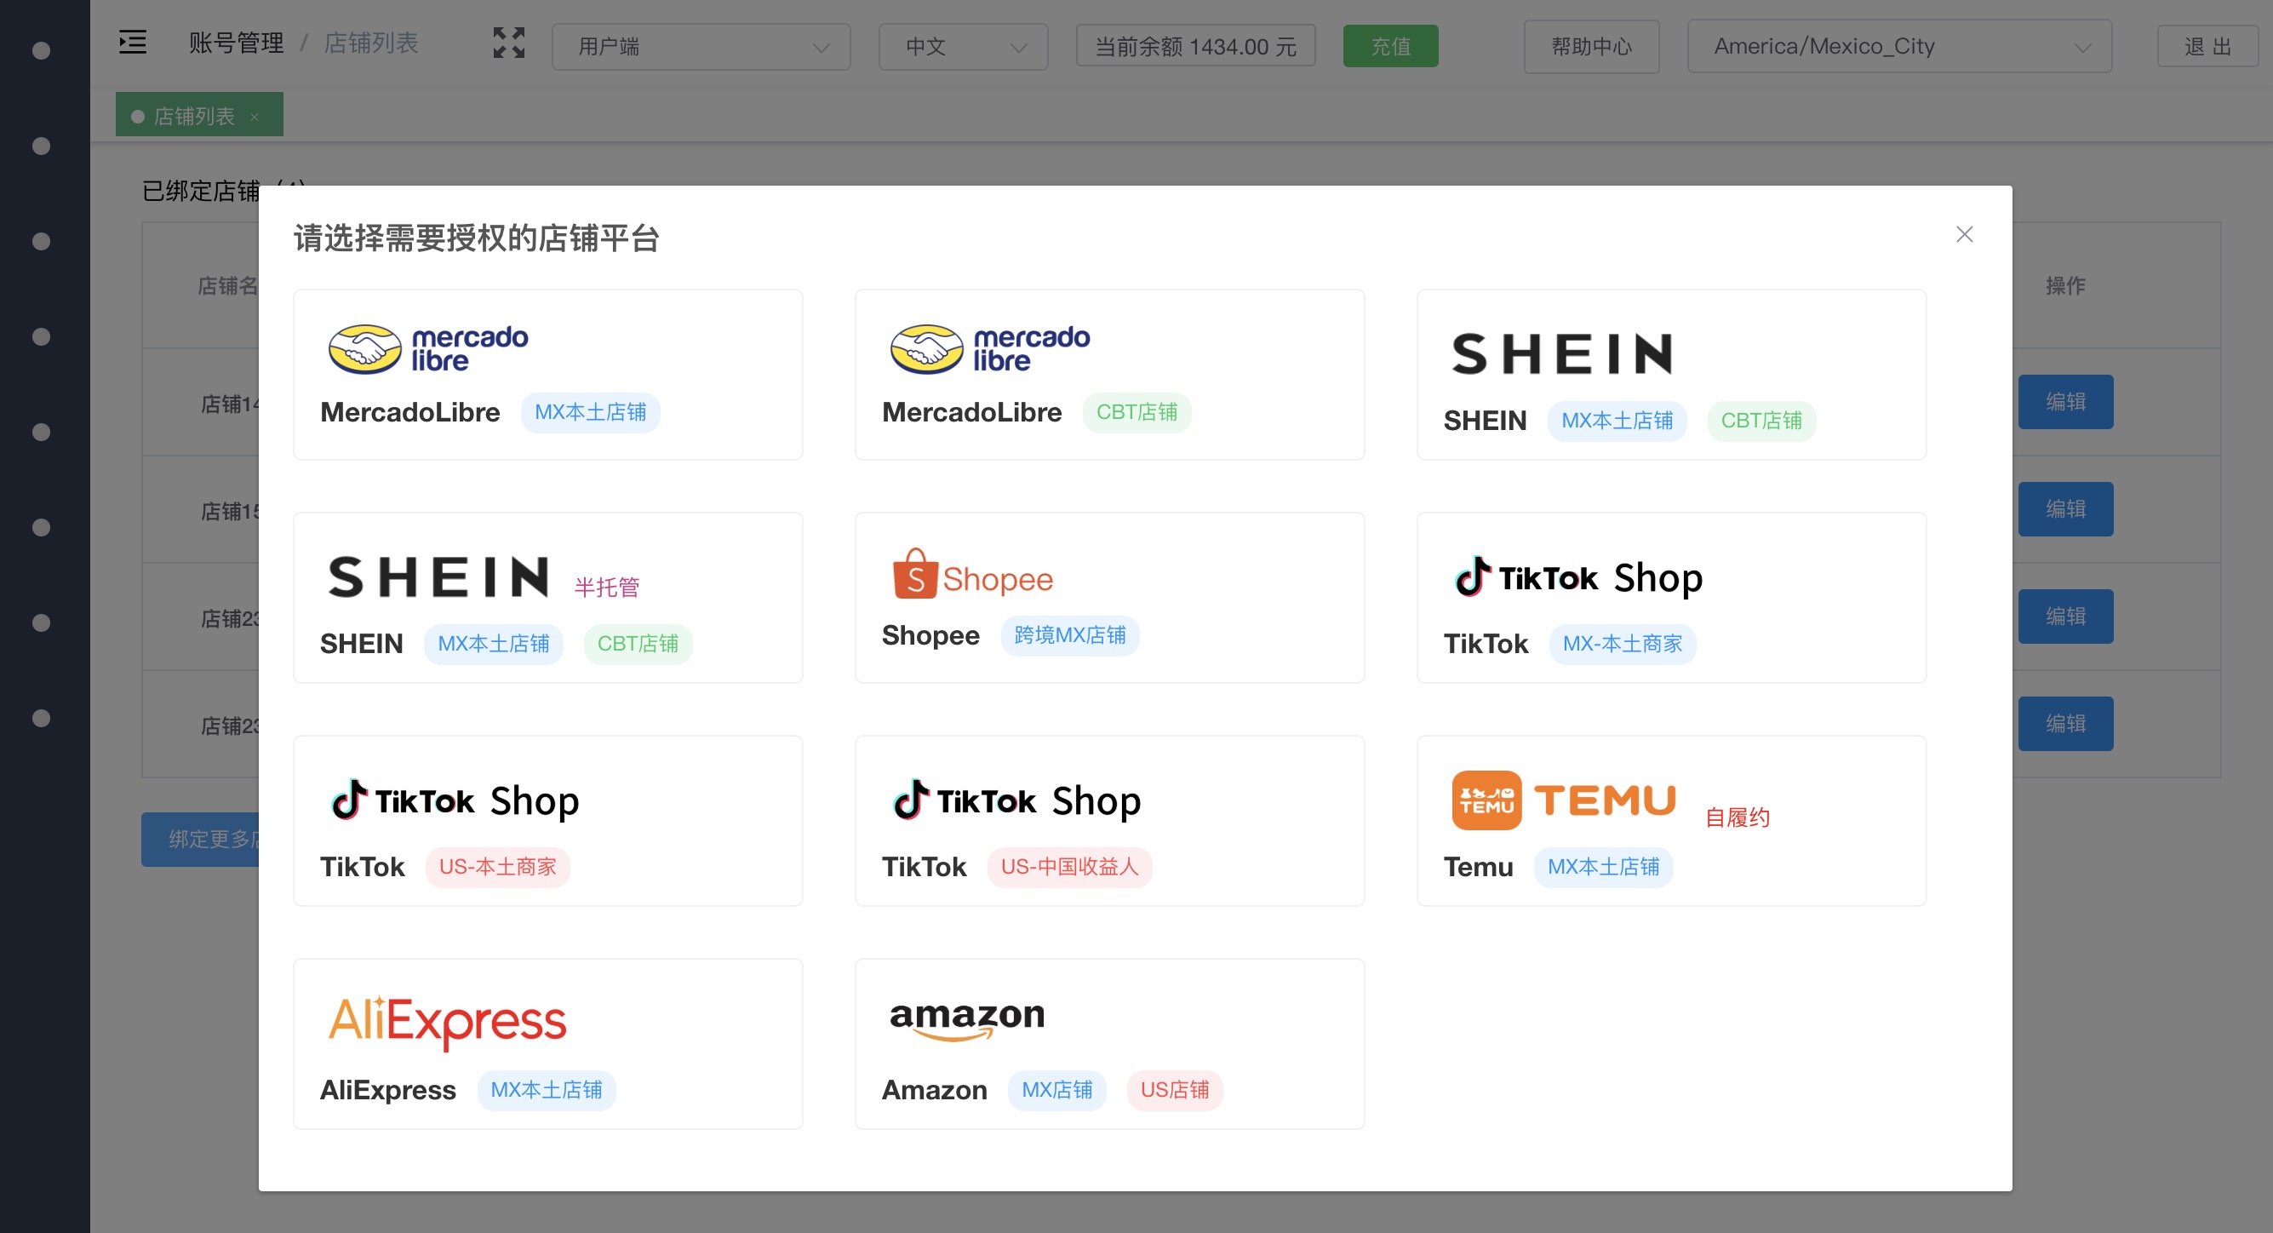Viewport: 2273px width, 1233px height.
Task: Click the Shopee name text
Action: pos(930,635)
